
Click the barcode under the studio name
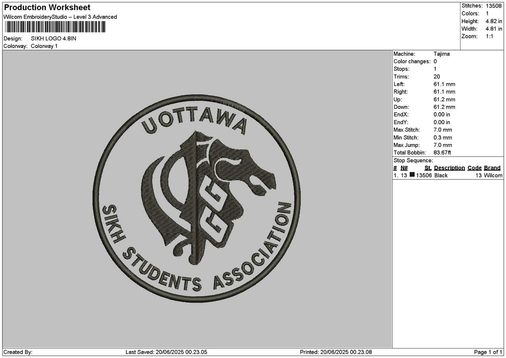click(55, 27)
